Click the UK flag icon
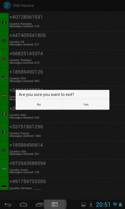 click(4, 41)
